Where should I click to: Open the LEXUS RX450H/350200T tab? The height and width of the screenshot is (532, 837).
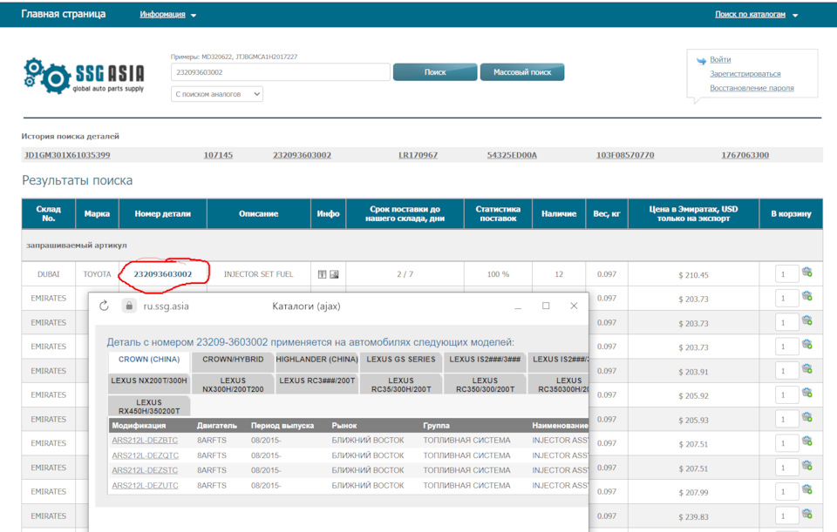(x=149, y=407)
